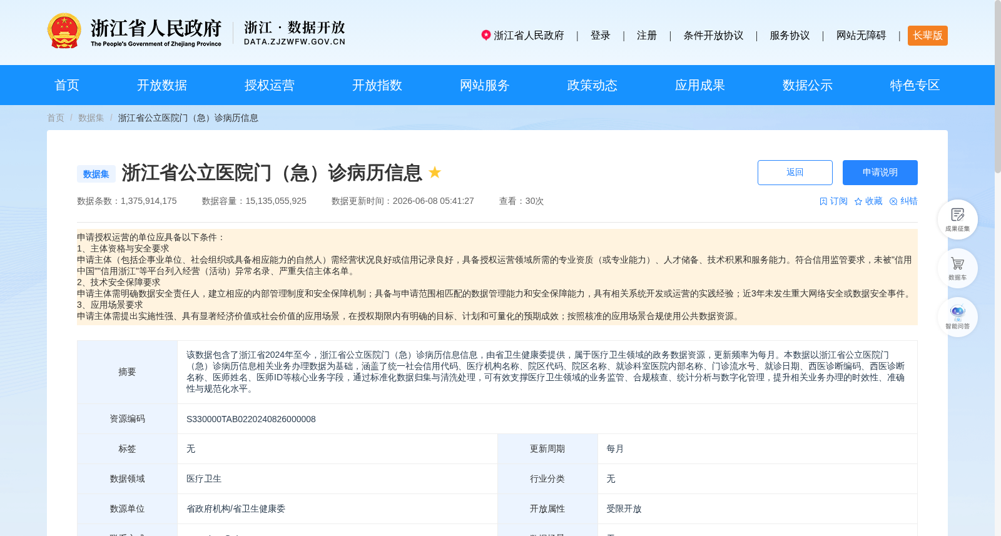Click resource code S330000TAB0220240826000008
Screen dimensions: 1001x536
point(251,419)
